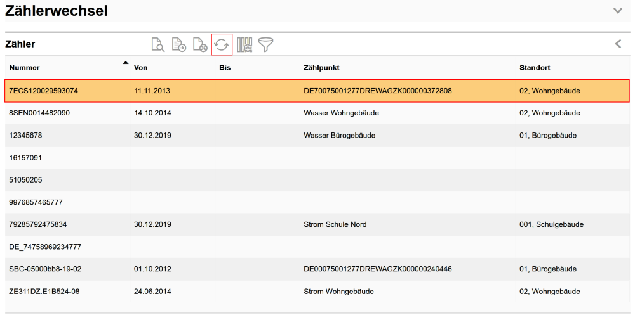The height and width of the screenshot is (315, 635).
Task: Click the meter exchange circular arrows icon
Action: coord(222,44)
